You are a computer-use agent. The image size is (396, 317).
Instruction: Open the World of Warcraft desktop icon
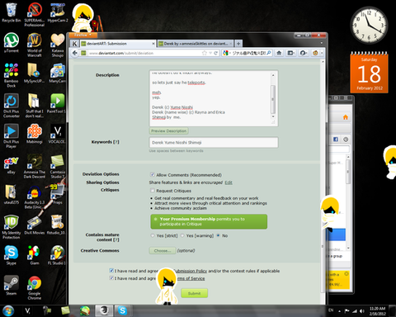point(35,45)
